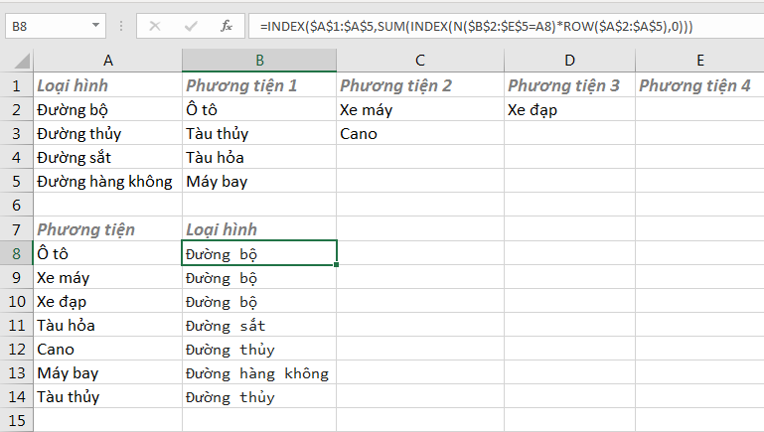Open the Insert Function fx dialog
This screenshot has width=764, height=432.
(x=226, y=25)
